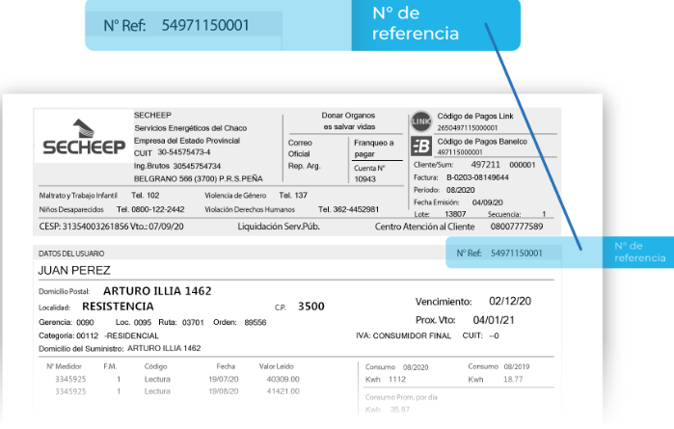Click the "Franqueo a pagar" box
The height and width of the screenshot is (429, 674).
(x=373, y=148)
